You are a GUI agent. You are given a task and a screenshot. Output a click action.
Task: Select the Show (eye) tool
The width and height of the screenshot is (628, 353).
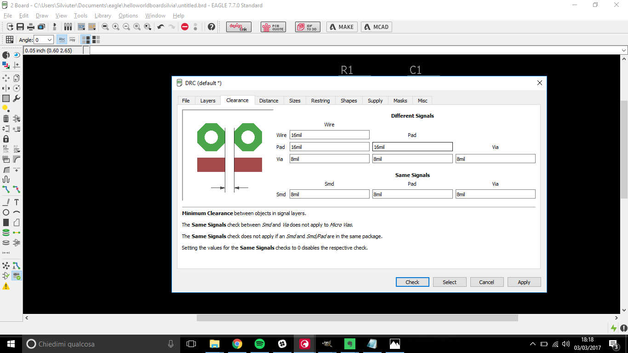point(17,55)
